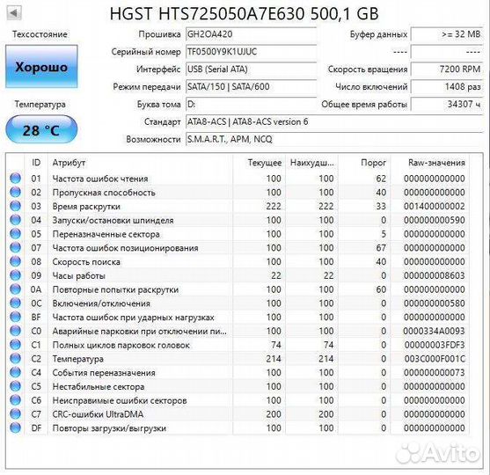Select the Скорость поиска attribute text

tap(86, 262)
